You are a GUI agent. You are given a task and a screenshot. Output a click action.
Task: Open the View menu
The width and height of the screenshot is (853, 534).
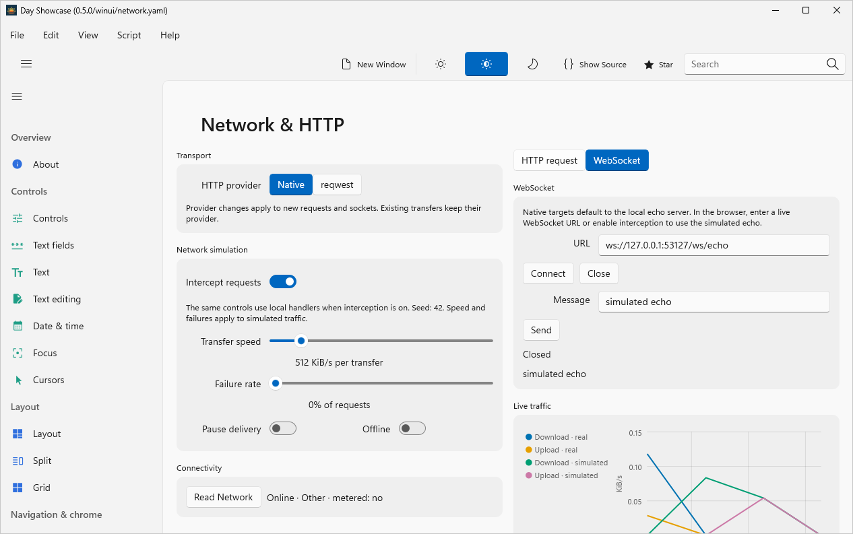tap(88, 35)
